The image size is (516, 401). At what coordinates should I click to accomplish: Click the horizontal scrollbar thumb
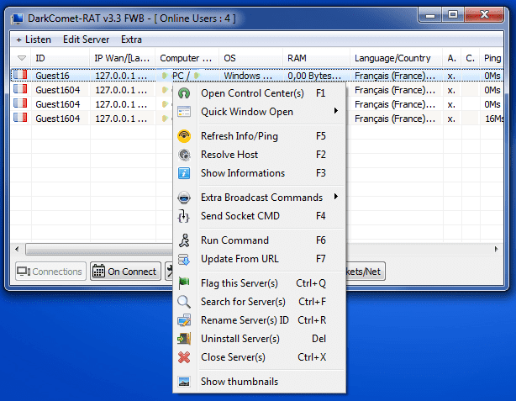98,249
